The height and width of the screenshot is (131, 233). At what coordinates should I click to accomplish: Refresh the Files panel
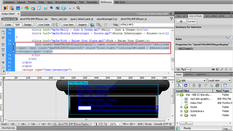point(186,86)
